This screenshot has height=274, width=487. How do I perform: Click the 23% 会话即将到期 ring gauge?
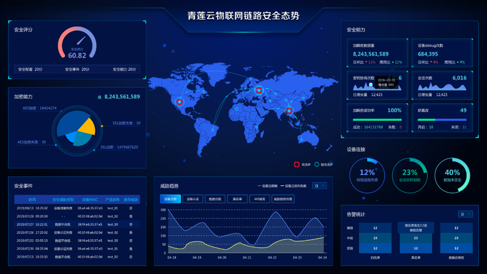click(x=410, y=176)
